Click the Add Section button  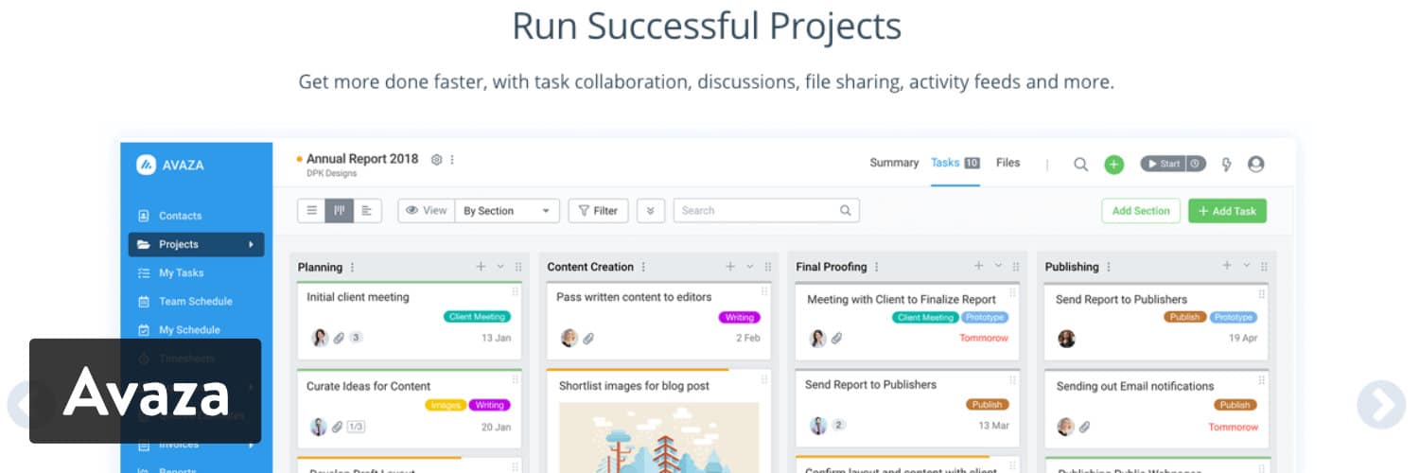1141,211
